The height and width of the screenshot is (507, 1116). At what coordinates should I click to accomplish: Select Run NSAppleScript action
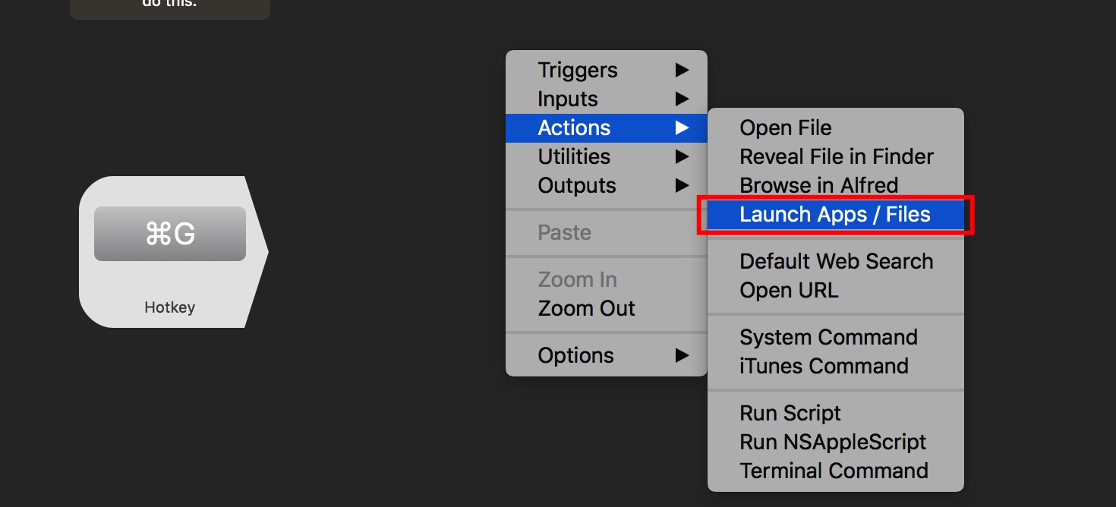tap(834, 442)
